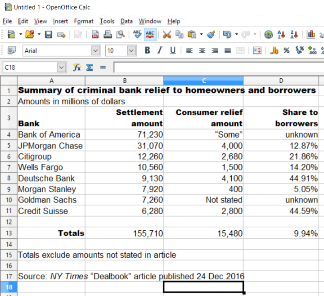Undo last action arrow icon
Image resolution: width=324 pixels, height=296 pixels.
(227, 34)
